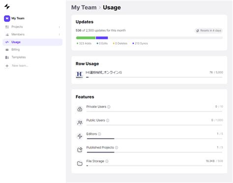
Task: Click the Glide lightning logo icon
Action: (7, 6)
